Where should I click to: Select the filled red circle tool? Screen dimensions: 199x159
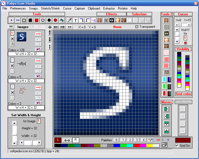[55, 20]
